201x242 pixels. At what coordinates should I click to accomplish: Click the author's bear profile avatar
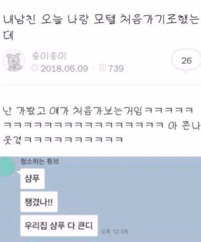click(14, 60)
